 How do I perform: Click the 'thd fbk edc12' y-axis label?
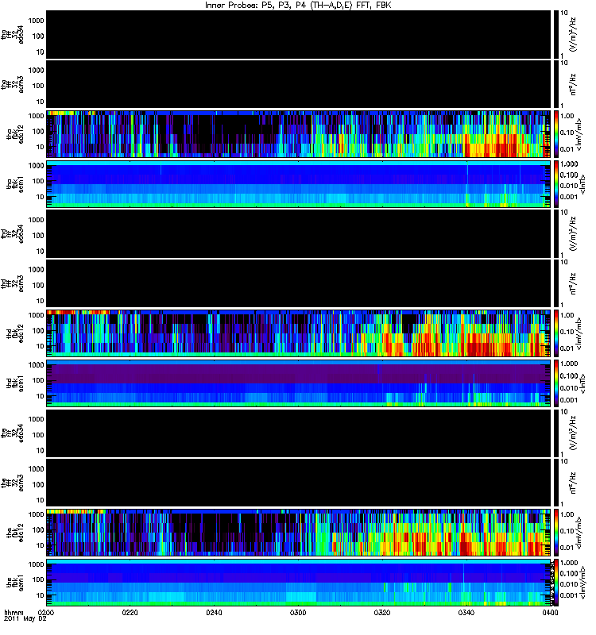pos(15,333)
